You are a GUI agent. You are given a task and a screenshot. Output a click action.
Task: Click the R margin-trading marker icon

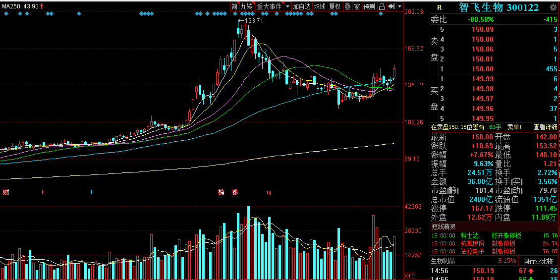pos(440,7)
